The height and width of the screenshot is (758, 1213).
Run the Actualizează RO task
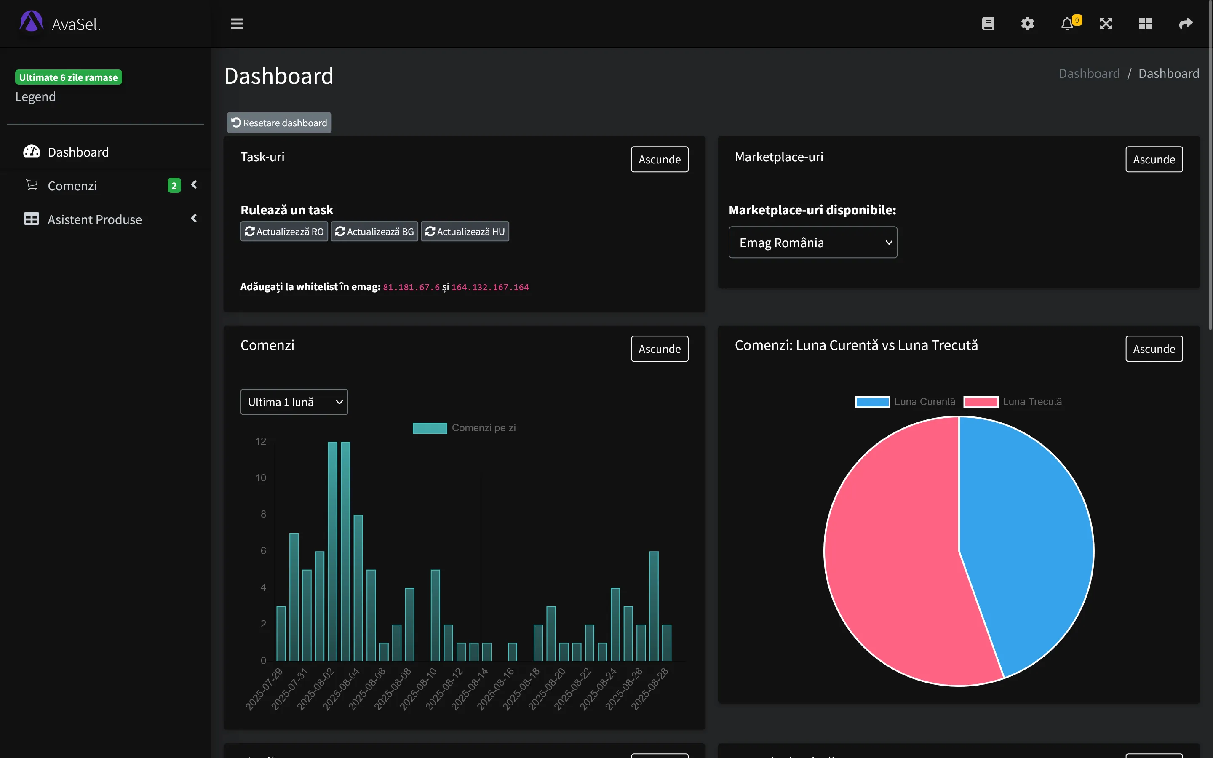[284, 232]
